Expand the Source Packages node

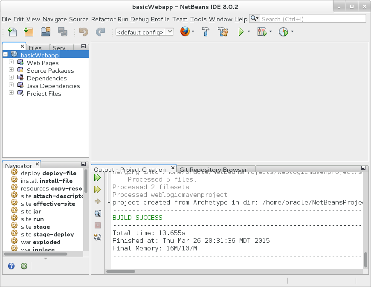(12, 70)
